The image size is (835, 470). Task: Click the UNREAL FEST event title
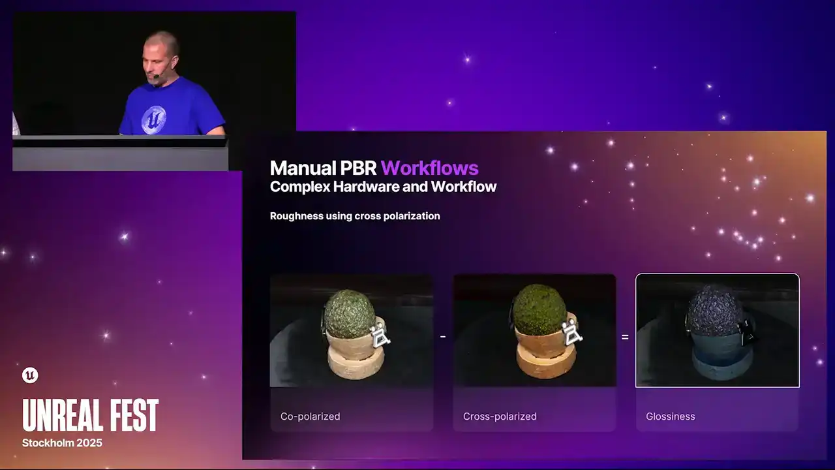click(x=90, y=415)
